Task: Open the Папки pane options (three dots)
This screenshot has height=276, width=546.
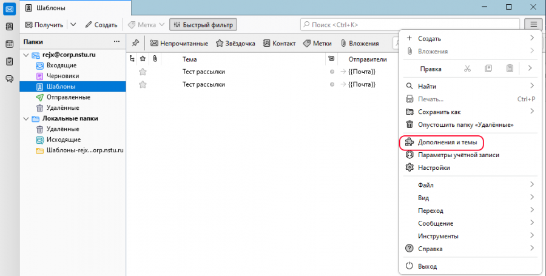Action: (x=116, y=42)
